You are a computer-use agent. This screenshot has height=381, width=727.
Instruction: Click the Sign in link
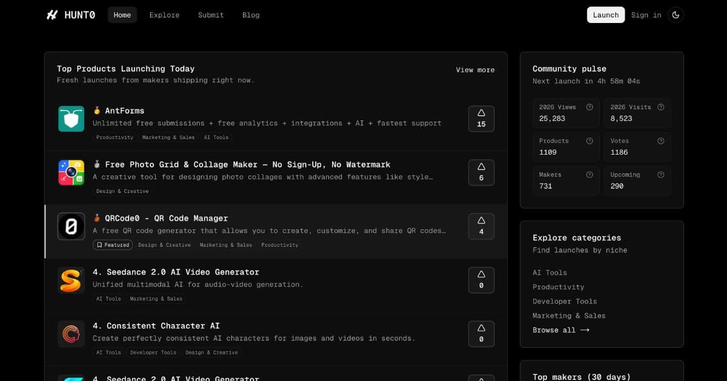pos(646,15)
